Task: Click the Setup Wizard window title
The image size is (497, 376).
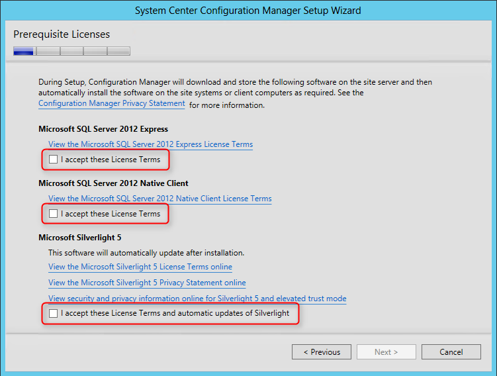Action: coord(248,11)
